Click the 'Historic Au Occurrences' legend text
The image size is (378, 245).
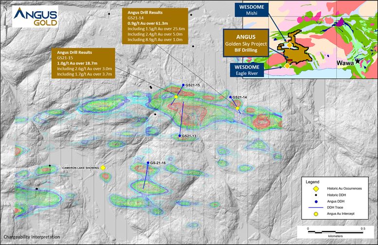(344, 189)
